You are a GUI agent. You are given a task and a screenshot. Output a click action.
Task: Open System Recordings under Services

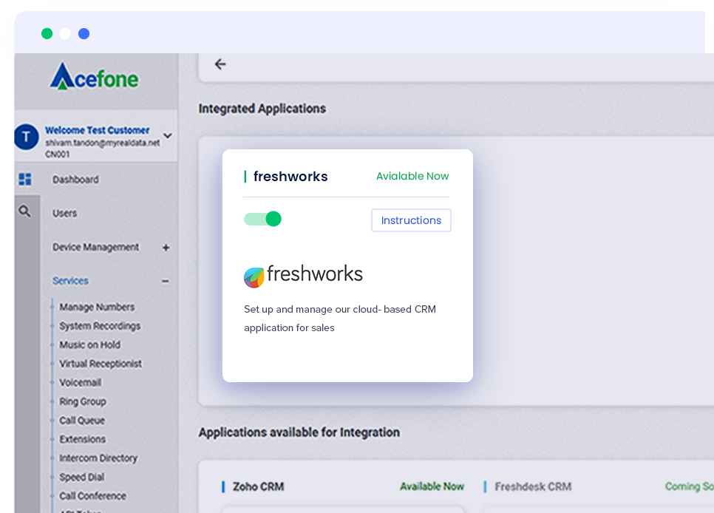click(x=101, y=326)
